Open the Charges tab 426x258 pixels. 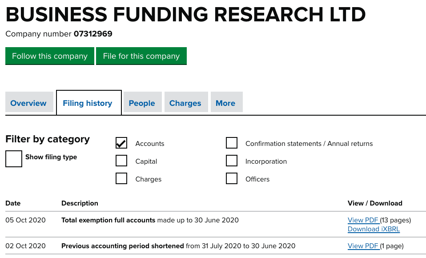pyautogui.click(x=186, y=102)
